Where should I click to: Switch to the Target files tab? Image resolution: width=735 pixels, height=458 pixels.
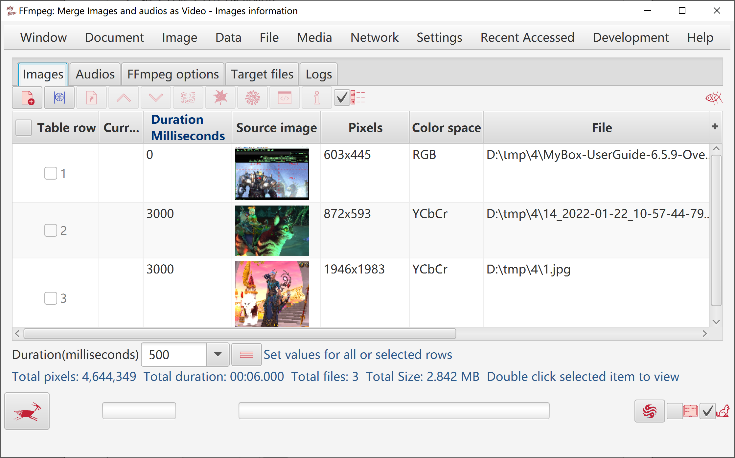pos(262,74)
